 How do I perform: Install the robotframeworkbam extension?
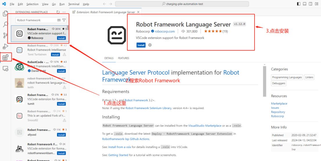click(62, 153)
